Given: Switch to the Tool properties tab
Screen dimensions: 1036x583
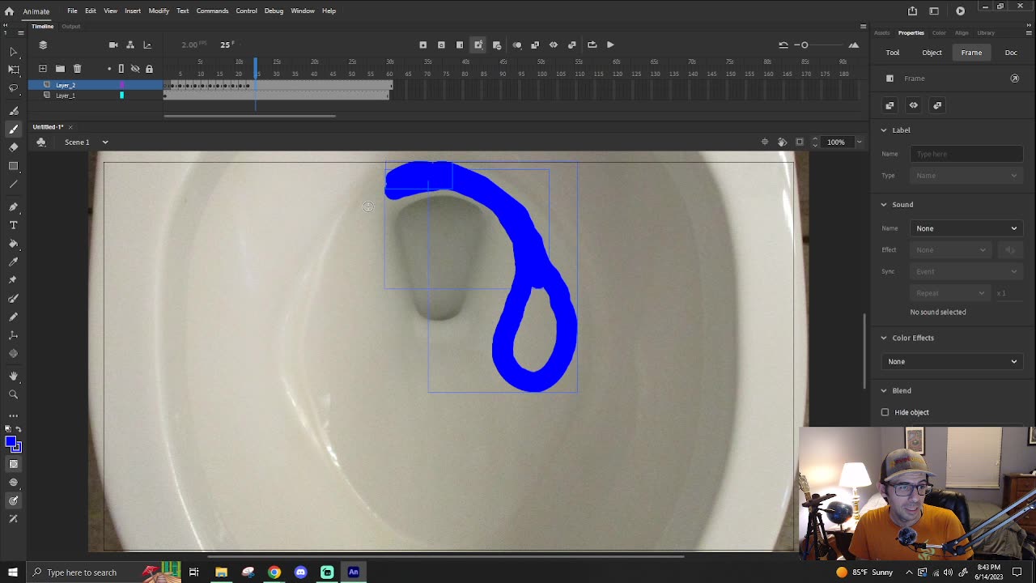Looking at the screenshot, I should [x=892, y=53].
